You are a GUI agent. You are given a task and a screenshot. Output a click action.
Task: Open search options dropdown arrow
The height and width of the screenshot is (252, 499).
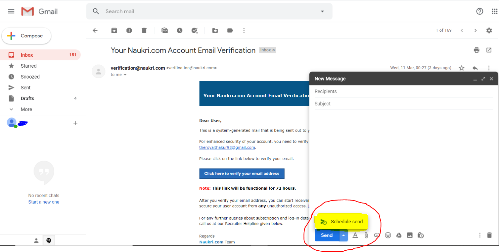[322, 12]
